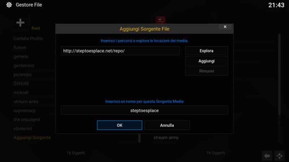Open the supremacy source entry
Screen dimensions: 289x162
point(25,111)
